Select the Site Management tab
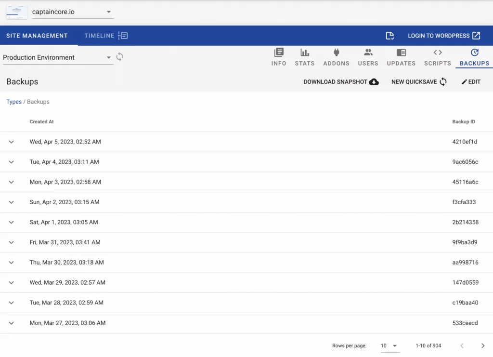 37,35
